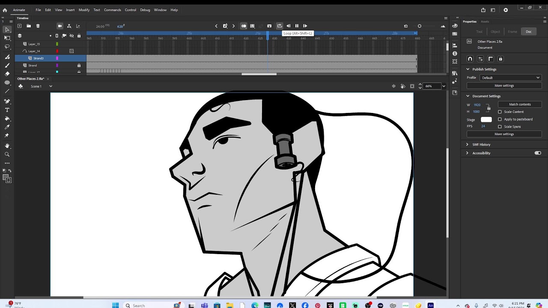Check the Apply to pasteboard option
548x308 pixels.
tap(500, 119)
